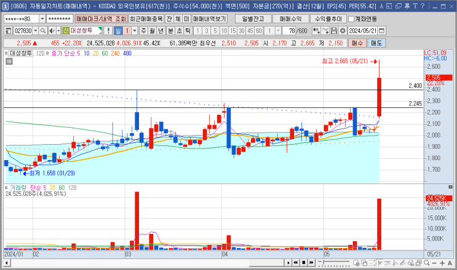The image size is (457, 270).
Task: Click 매매내역보기 button
Action: tap(209, 19)
